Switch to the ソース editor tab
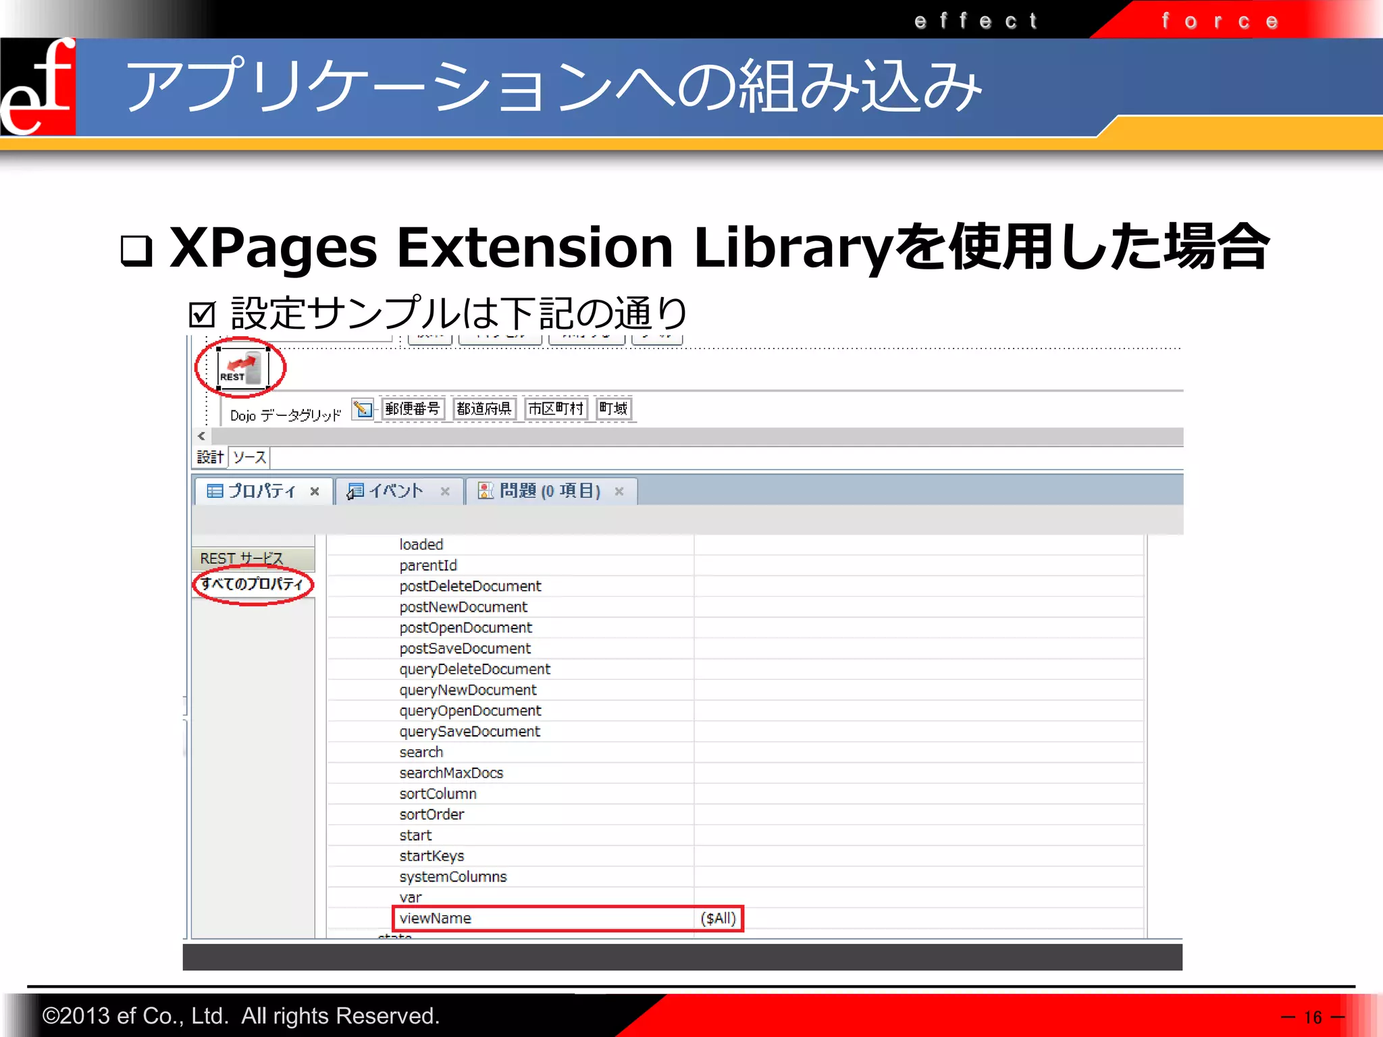Viewport: 1383px width, 1037px height. pyautogui.click(x=250, y=457)
